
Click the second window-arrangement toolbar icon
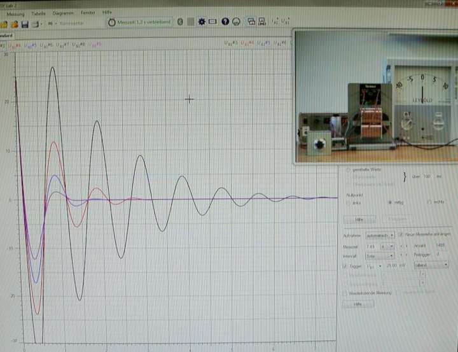coord(261,22)
